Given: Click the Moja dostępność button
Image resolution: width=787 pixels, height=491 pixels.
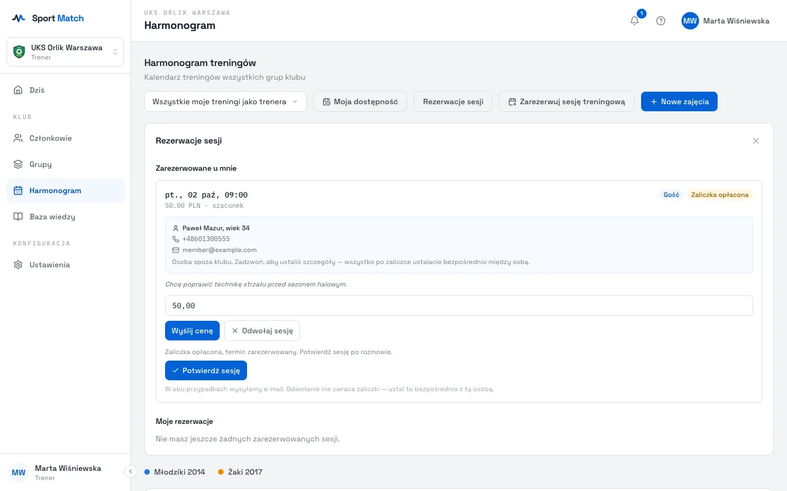Looking at the screenshot, I should coord(360,101).
